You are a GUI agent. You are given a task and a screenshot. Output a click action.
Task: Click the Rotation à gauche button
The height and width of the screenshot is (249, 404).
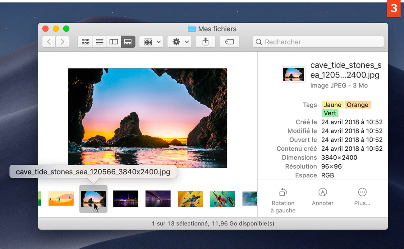[283, 200]
